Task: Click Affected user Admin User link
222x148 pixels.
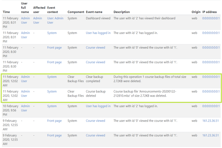Action: (37, 20)
